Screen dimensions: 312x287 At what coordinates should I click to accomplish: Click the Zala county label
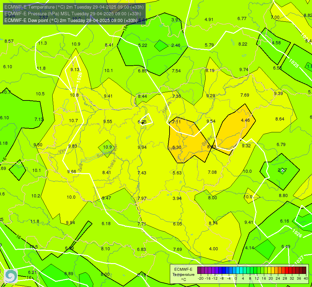(x=81, y=168)
